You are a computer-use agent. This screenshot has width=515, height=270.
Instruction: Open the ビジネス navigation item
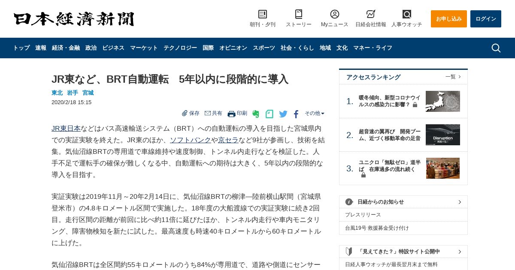pos(113,48)
